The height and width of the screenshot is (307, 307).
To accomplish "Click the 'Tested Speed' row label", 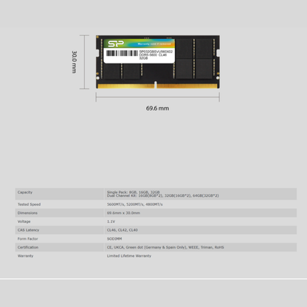I will click(x=29, y=204).
